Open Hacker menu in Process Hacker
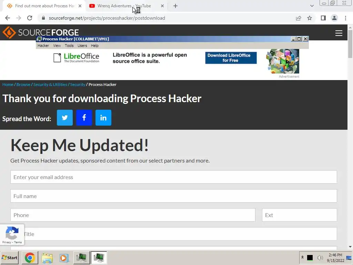353x265 pixels. pos(43,46)
